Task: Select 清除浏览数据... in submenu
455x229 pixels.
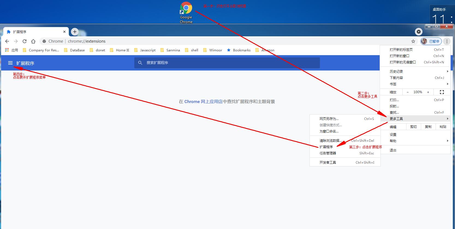Action: [345, 141]
